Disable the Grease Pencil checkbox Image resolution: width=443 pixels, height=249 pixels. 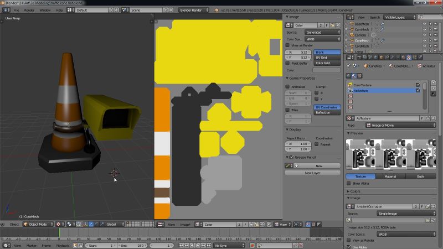[x=292, y=157]
